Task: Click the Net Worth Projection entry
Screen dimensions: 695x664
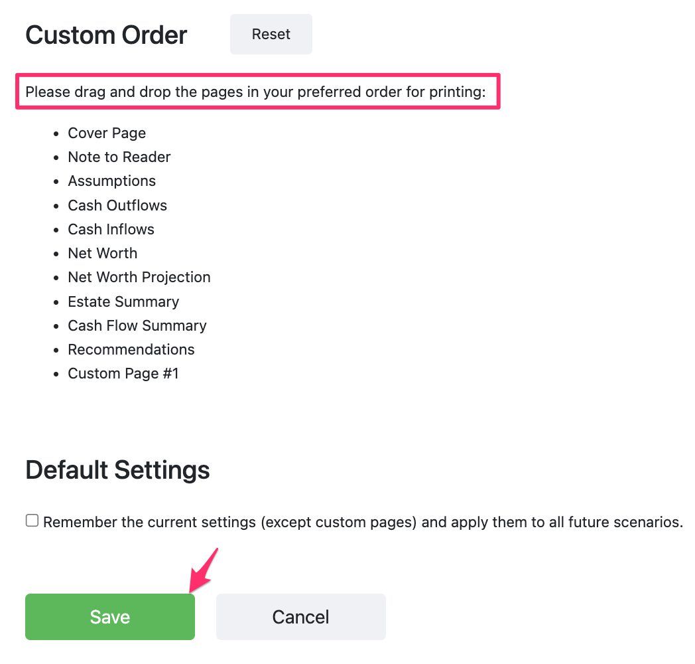Action: (x=139, y=278)
